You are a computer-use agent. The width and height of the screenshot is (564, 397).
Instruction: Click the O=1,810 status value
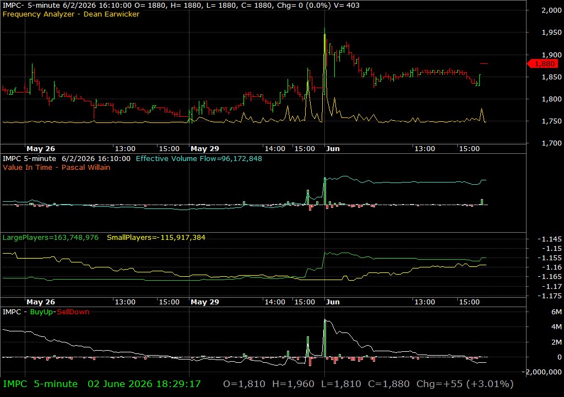[244, 384]
